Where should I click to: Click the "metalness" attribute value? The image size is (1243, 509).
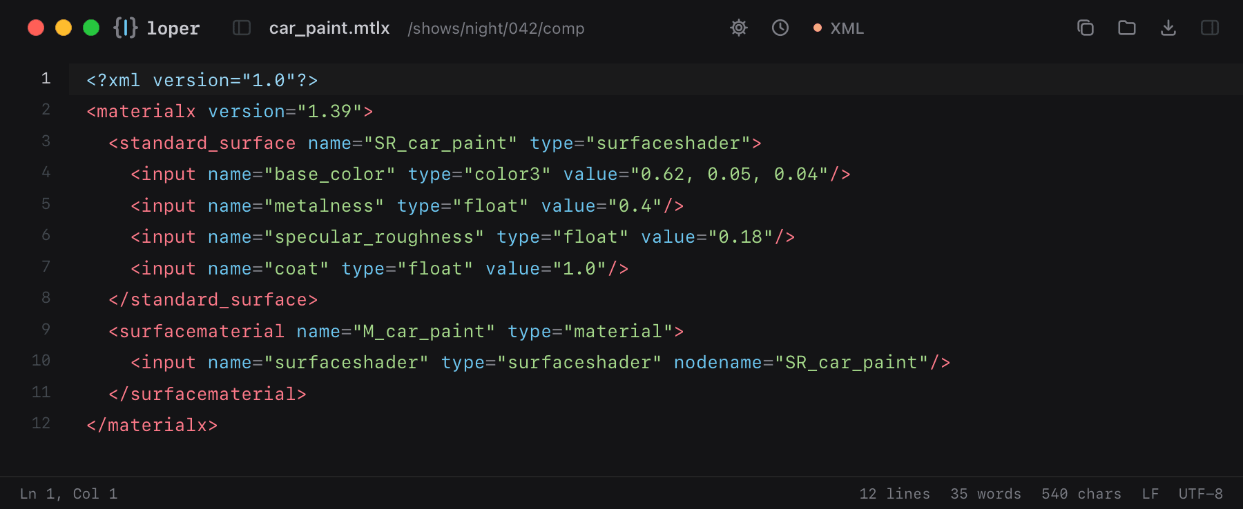(x=324, y=206)
